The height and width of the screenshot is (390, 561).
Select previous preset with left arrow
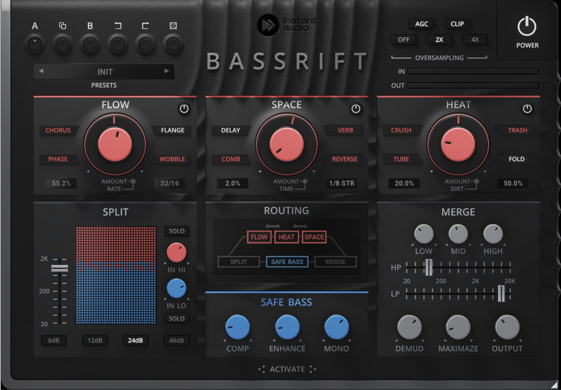[41, 71]
